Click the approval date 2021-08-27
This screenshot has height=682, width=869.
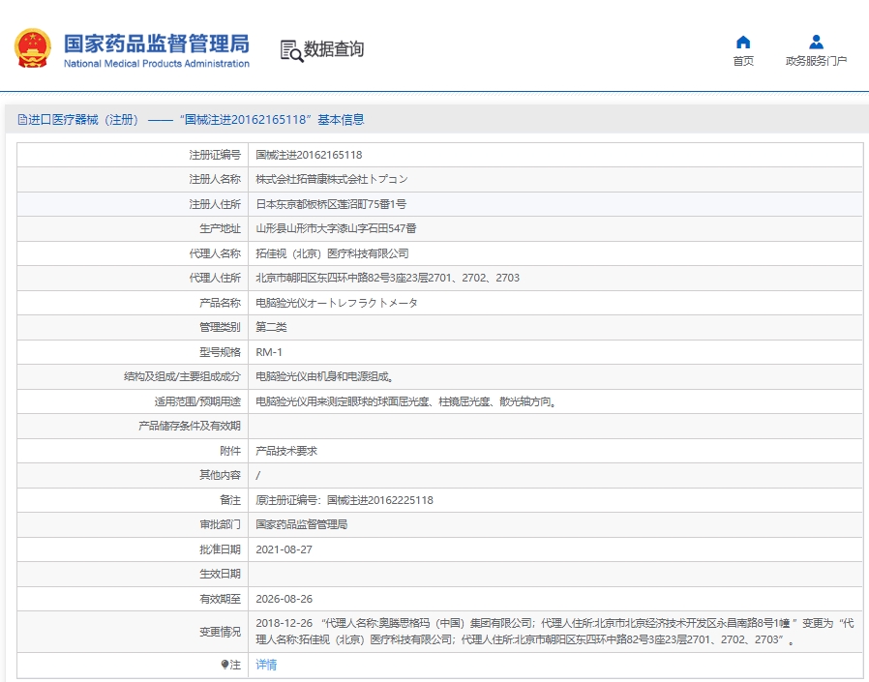[x=285, y=549]
